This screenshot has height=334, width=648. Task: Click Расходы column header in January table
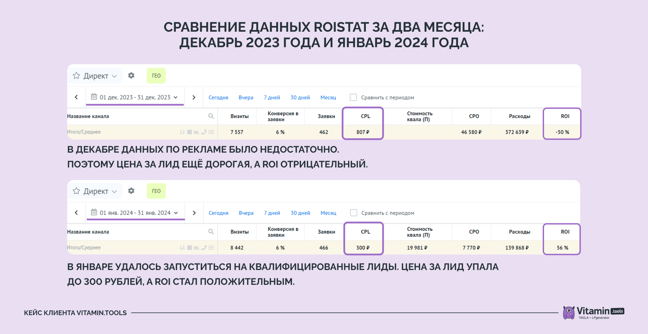(519, 232)
